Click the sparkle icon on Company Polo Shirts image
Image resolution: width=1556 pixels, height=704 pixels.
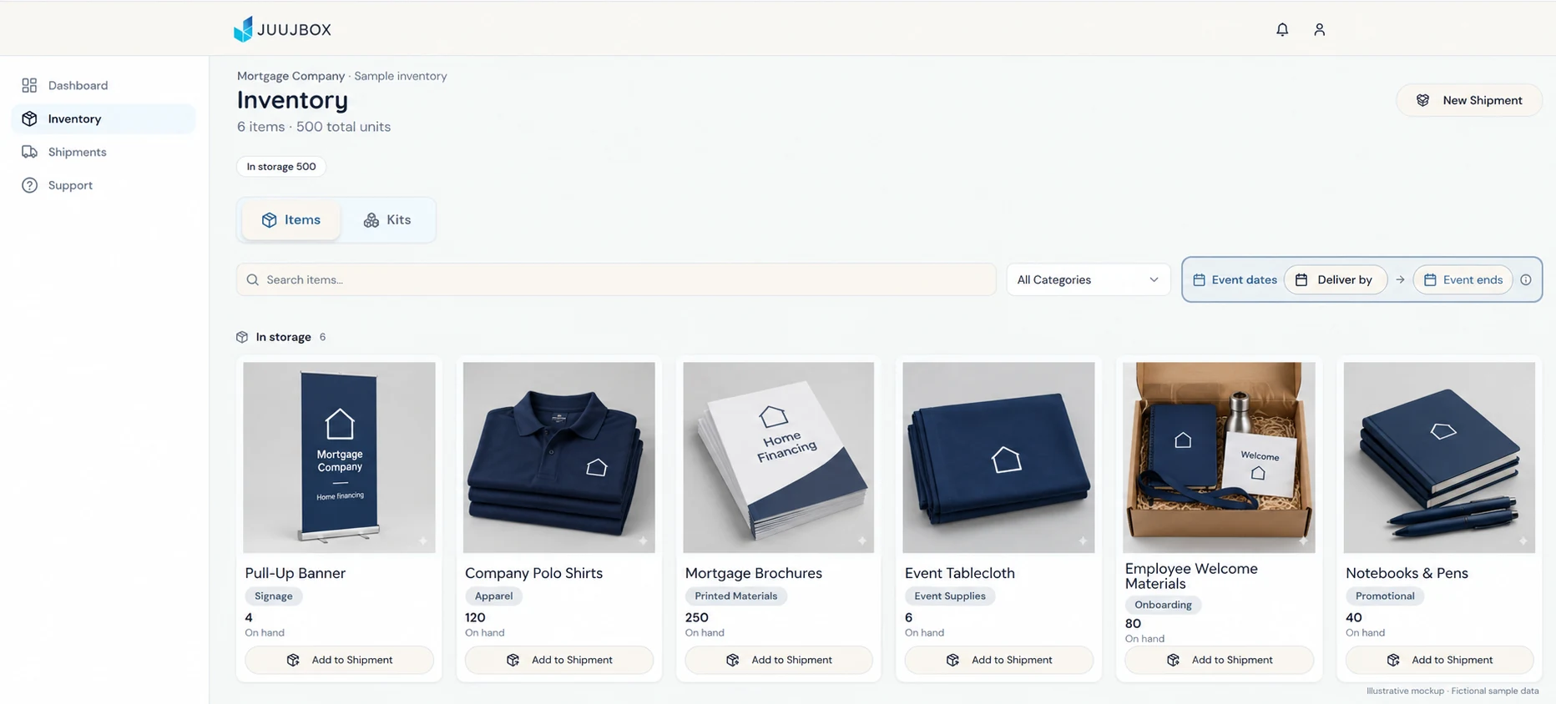pyautogui.click(x=643, y=541)
